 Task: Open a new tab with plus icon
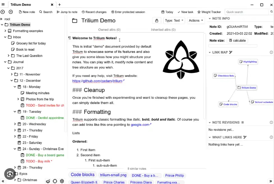coord(59,5)
